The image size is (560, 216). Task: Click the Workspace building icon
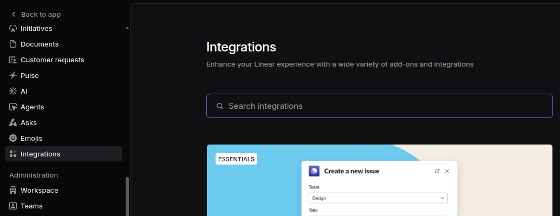(13, 191)
